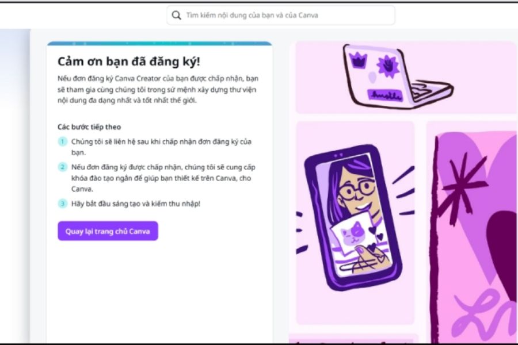
Task: Click the teal-blue gradient bar atop the card
Action: point(159,44)
